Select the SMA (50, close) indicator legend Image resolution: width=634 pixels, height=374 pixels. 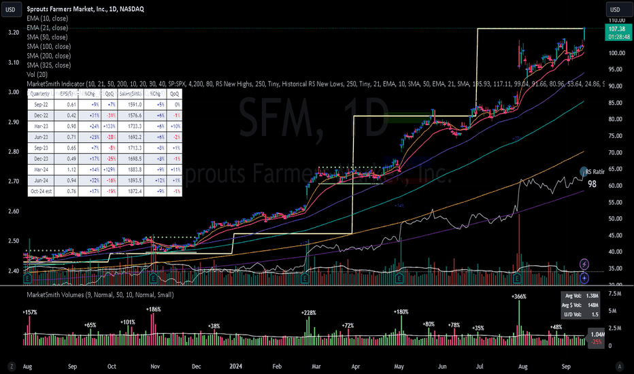(x=48, y=37)
